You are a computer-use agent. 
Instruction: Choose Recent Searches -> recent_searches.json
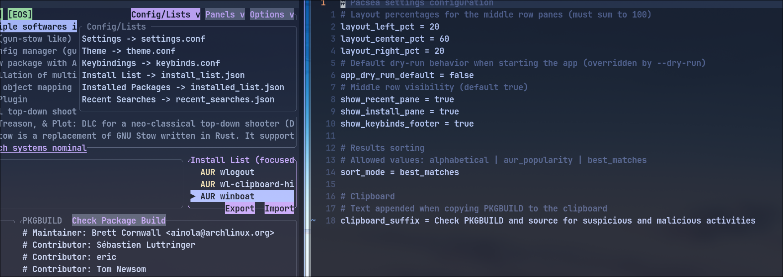coord(178,100)
